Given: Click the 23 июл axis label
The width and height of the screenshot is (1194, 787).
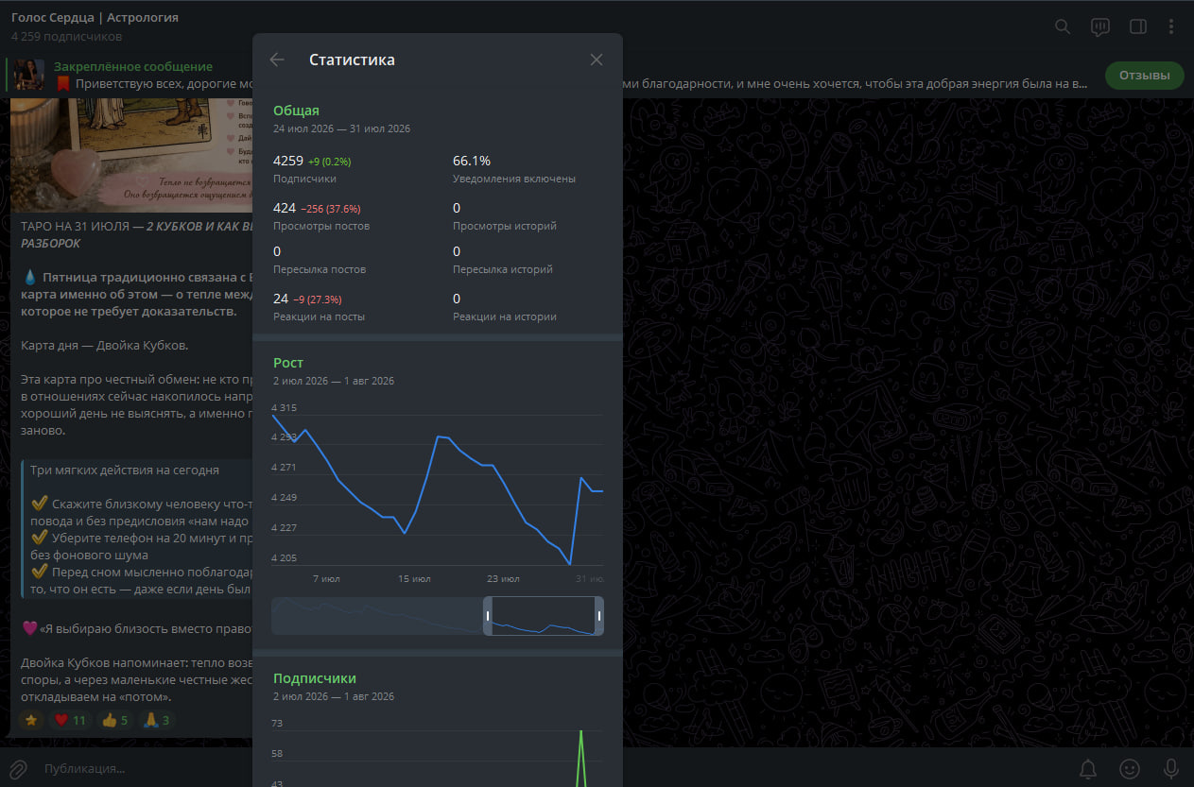Looking at the screenshot, I should click(x=503, y=578).
